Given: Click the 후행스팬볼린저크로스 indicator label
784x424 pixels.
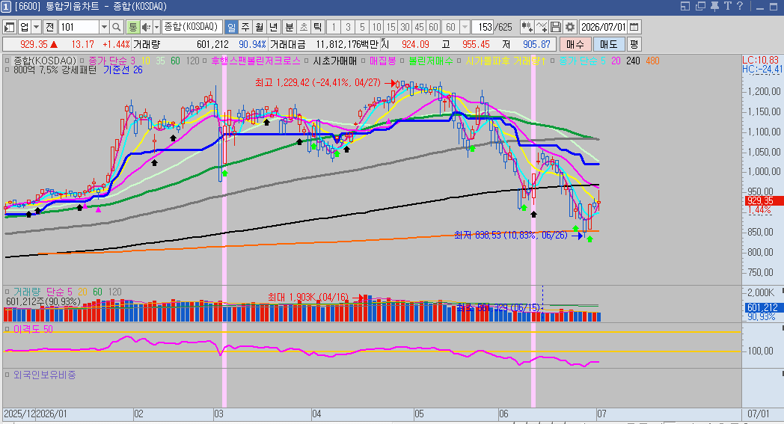Looking at the screenshot, I should [x=256, y=61].
